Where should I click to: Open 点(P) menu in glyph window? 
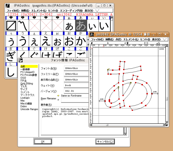click(118, 39)
